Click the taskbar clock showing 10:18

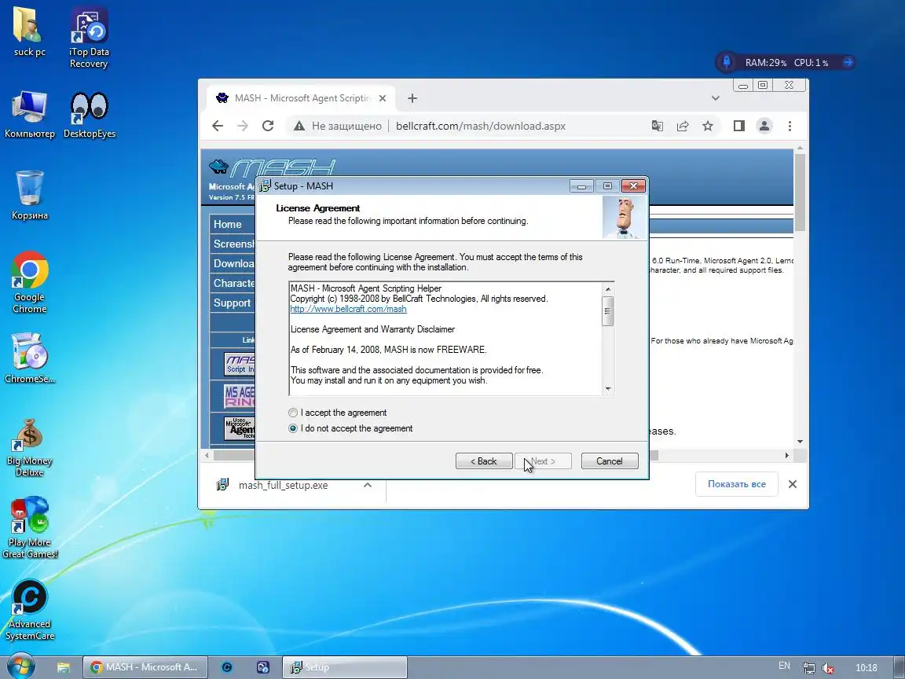[867, 667]
